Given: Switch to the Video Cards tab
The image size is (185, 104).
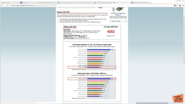Looking at the screenshot, I should pyautogui.click(x=66, y=3).
